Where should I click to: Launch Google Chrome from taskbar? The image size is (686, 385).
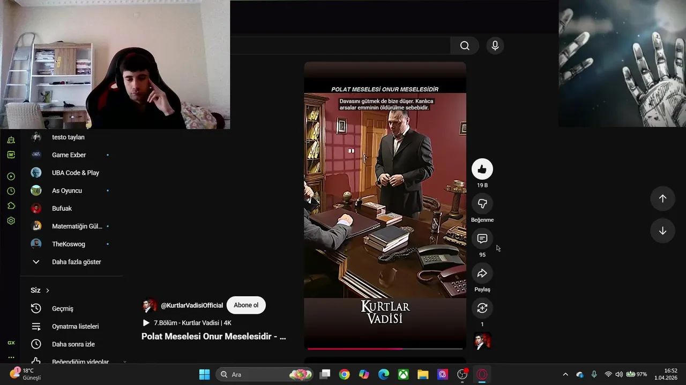[x=345, y=374]
